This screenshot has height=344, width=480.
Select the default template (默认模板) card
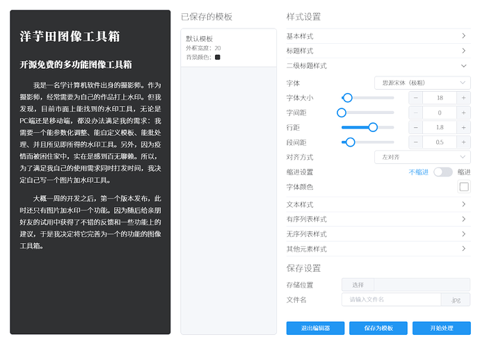tap(228, 48)
